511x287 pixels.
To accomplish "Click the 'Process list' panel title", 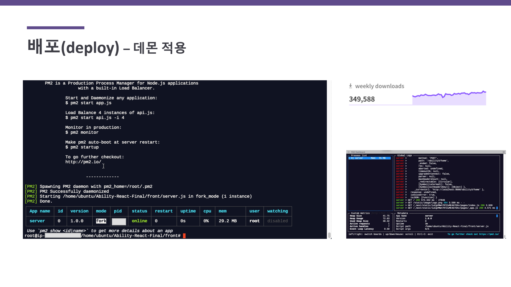I will pos(359,155).
